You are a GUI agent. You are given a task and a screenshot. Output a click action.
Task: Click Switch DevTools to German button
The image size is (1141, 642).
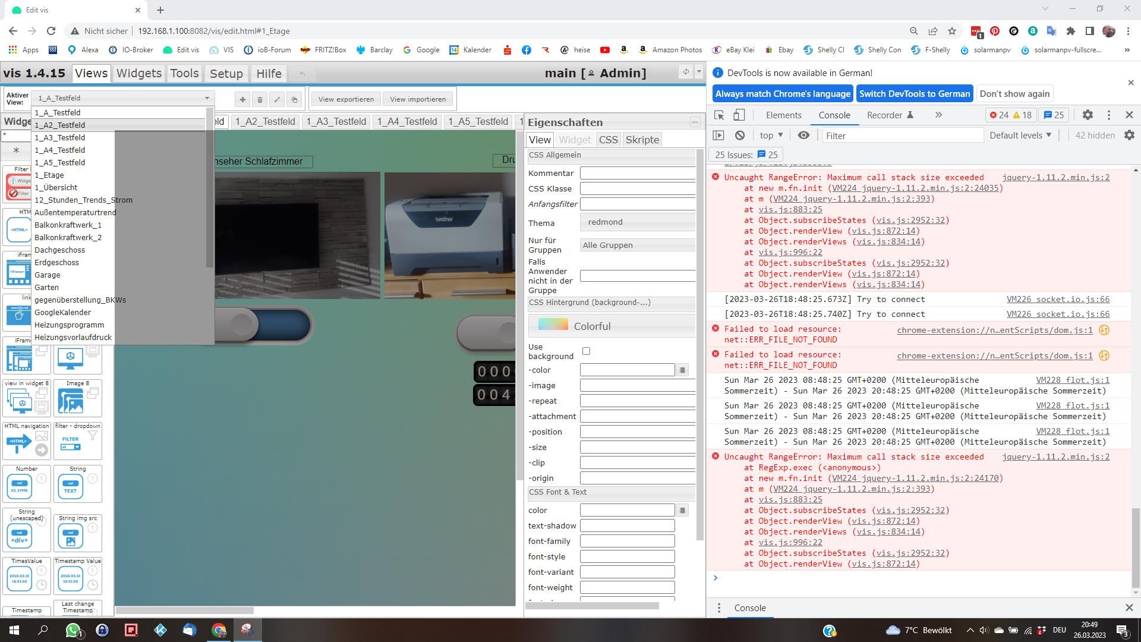914,94
